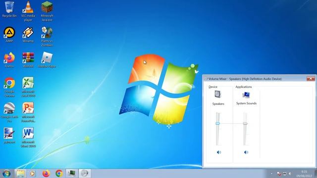Click the monitor app taskbar button
The image size is (317, 178).
coord(72,174)
